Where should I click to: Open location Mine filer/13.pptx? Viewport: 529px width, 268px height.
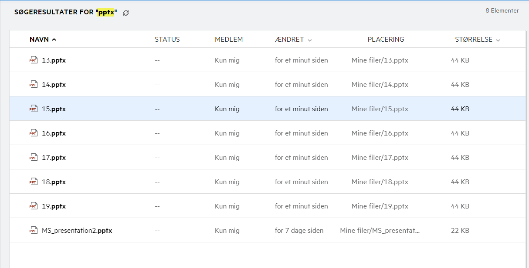point(380,60)
